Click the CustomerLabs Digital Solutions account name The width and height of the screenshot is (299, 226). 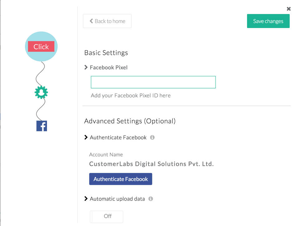coord(151,164)
